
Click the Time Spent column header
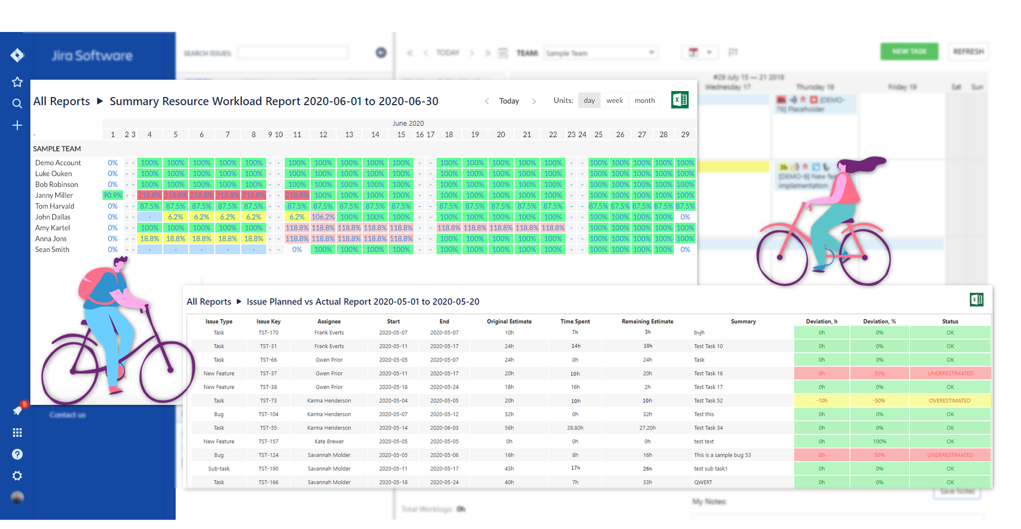coord(575,321)
